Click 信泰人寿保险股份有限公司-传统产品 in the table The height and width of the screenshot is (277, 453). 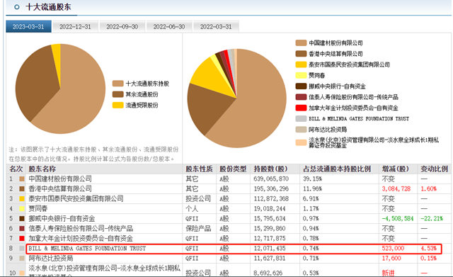pos(81,228)
